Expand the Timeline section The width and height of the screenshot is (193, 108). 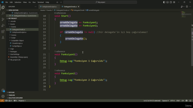coord(11,95)
